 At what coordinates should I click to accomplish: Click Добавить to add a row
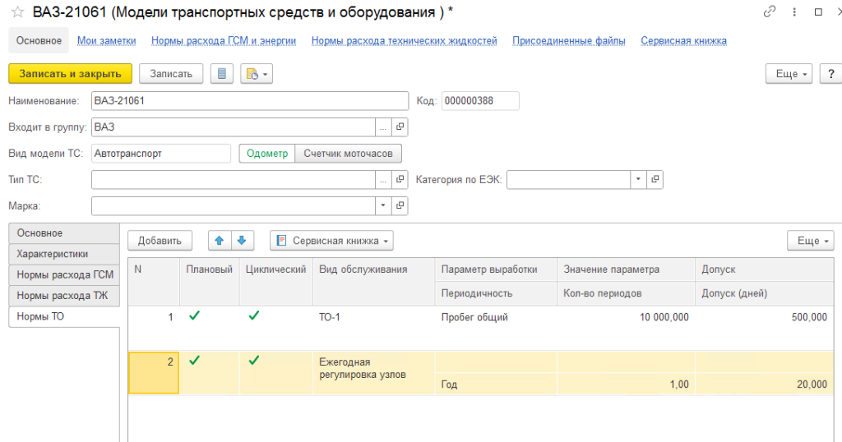click(x=160, y=241)
